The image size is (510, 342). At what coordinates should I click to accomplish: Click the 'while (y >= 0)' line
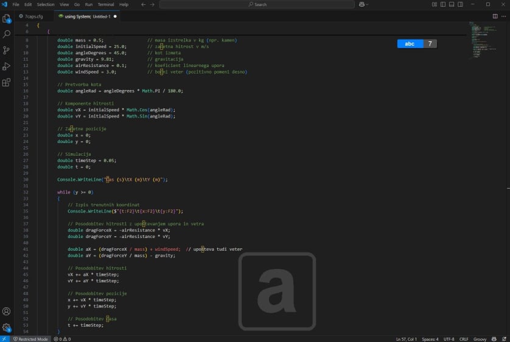coord(75,192)
